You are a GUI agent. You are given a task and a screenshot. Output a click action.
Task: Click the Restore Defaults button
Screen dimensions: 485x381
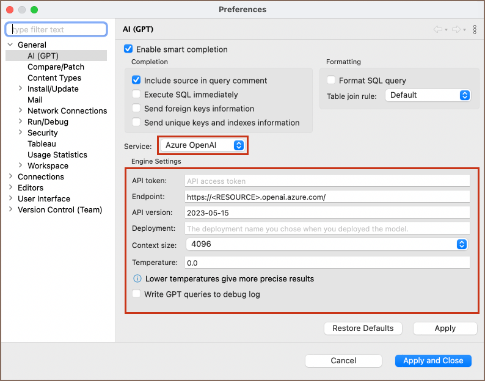363,328
